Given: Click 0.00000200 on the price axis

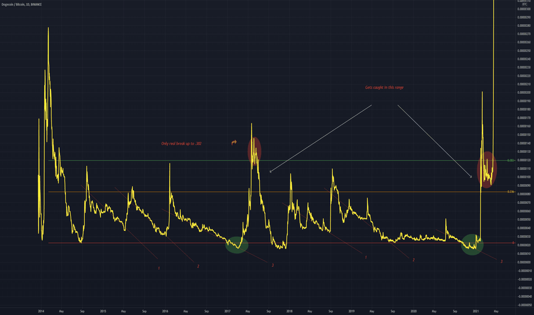Looking at the screenshot, I should [x=524, y=93].
